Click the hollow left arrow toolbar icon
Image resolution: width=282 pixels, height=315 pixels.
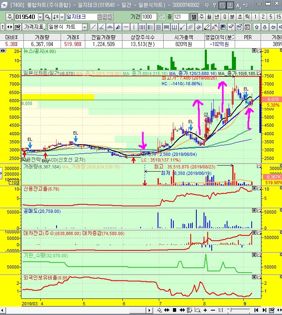tap(273, 27)
